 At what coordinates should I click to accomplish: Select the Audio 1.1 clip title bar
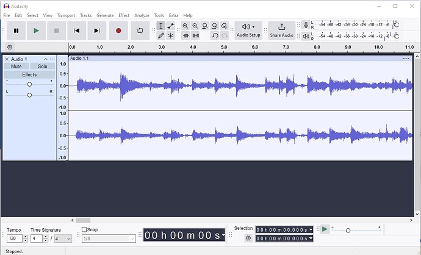(x=240, y=58)
